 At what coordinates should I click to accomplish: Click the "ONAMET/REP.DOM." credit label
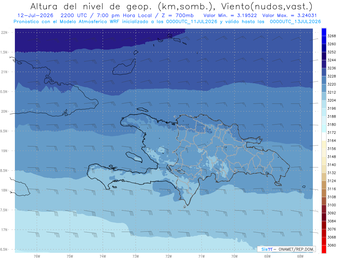[296, 249]
